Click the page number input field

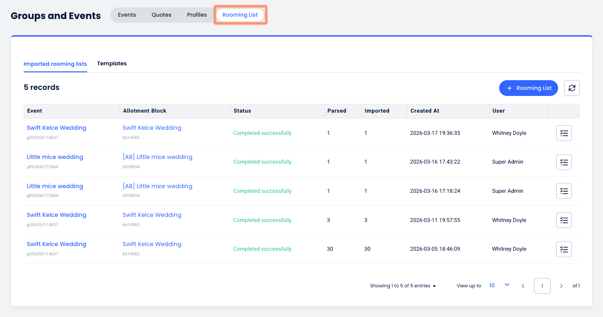tap(542, 286)
